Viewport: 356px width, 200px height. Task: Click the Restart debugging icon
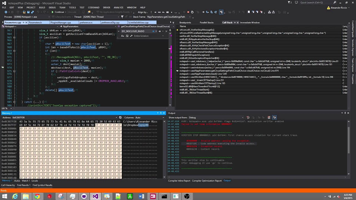coord(192,12)
